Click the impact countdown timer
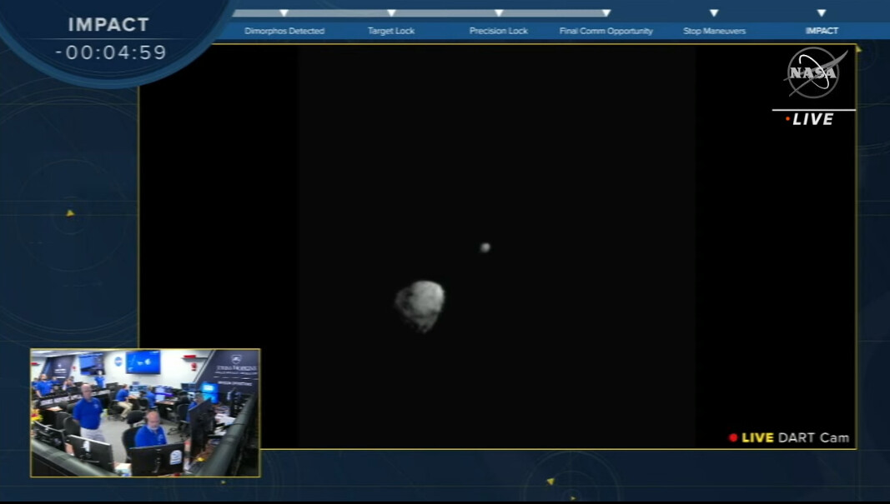This screenshot has width=890, height=504. point(111,52)
